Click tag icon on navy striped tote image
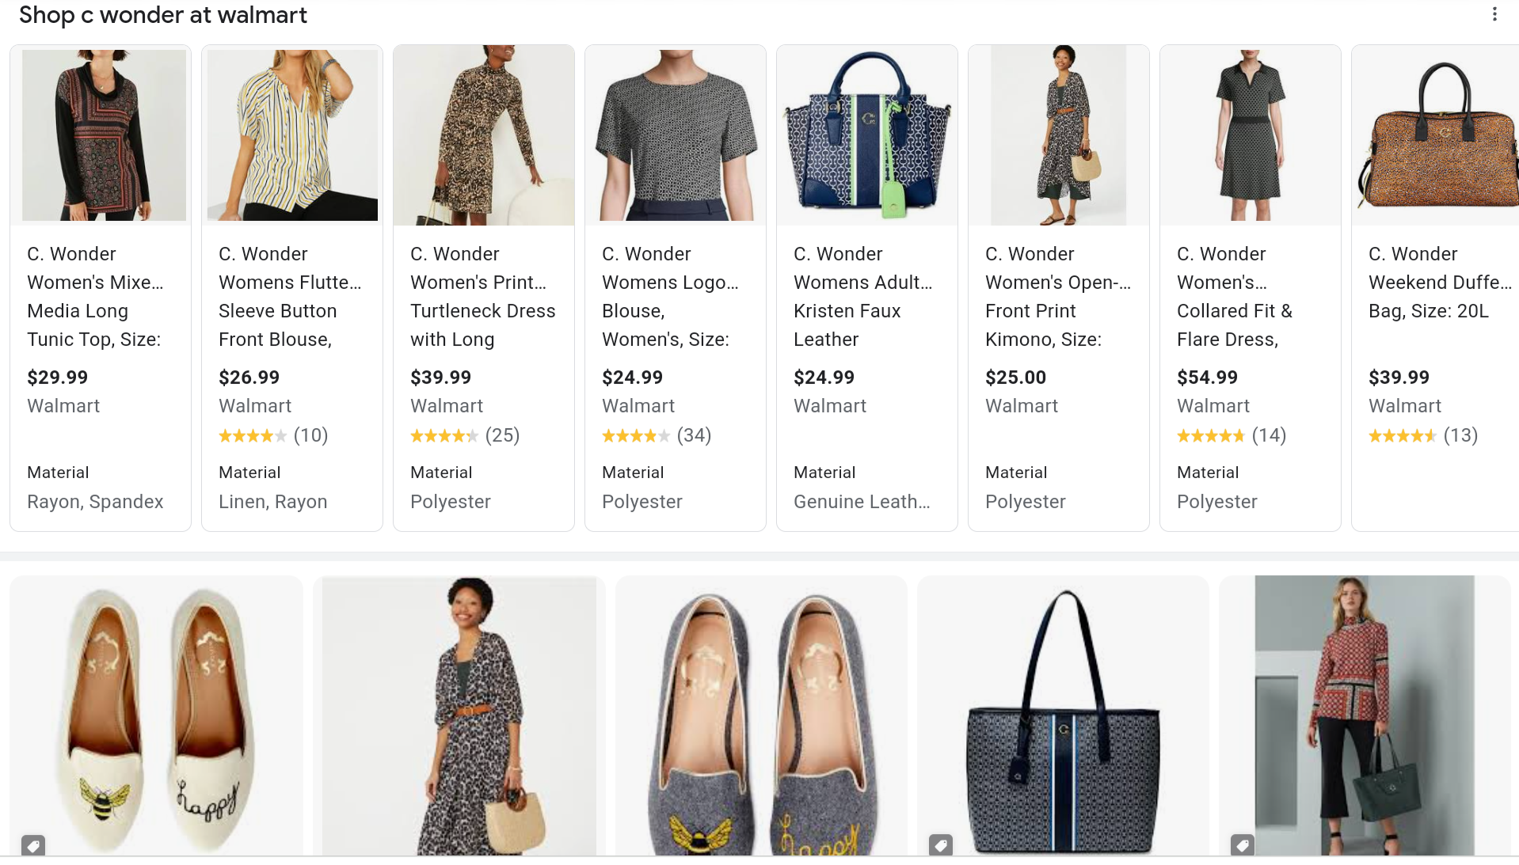 [x=941, y=844]
